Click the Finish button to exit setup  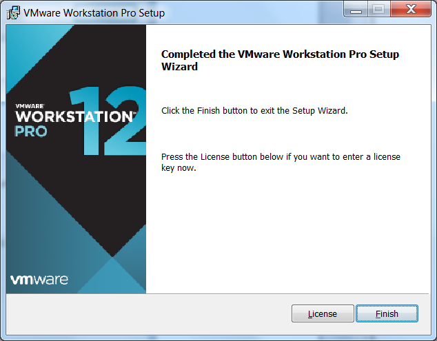(387, 313)
